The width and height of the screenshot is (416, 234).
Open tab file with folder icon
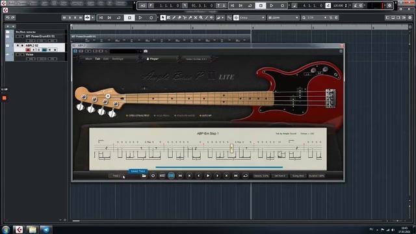pyautogui.click(x=144, y=175)
